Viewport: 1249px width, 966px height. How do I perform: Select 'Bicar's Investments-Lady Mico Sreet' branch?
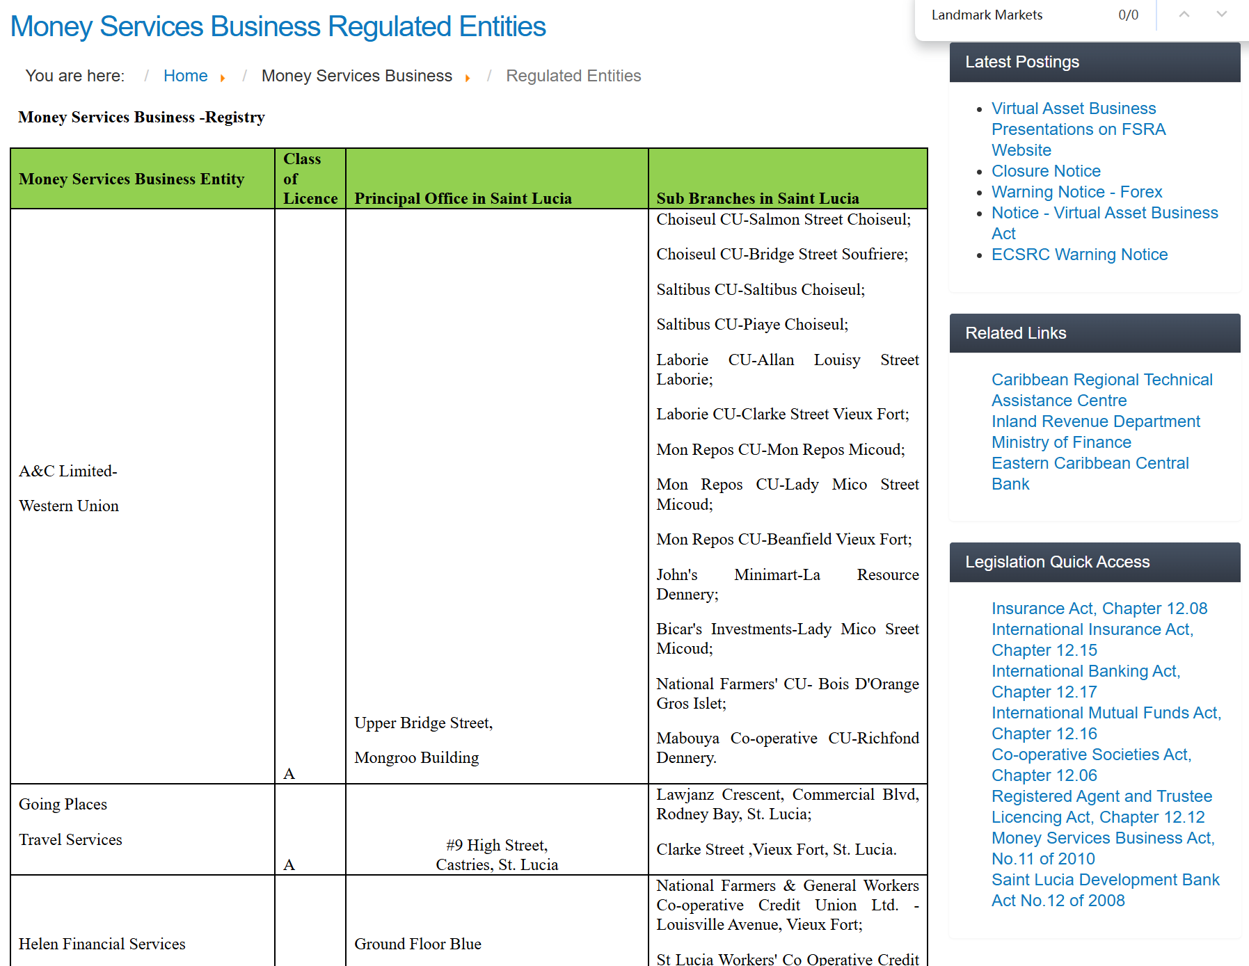(x=788, y=629)
